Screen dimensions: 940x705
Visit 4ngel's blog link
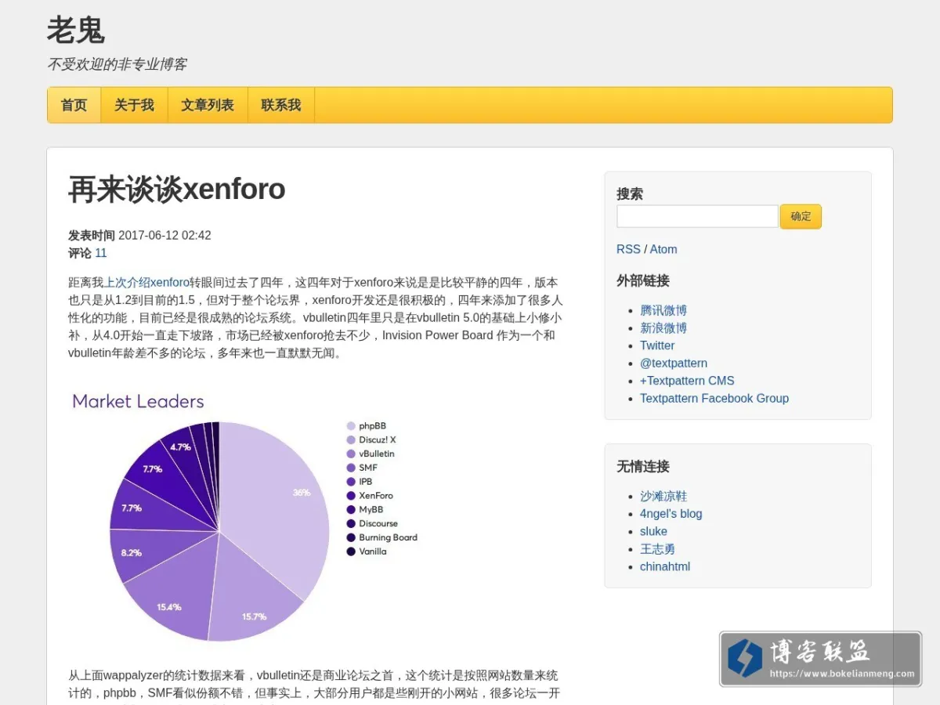pyautogui.click(x=671, y=514)
